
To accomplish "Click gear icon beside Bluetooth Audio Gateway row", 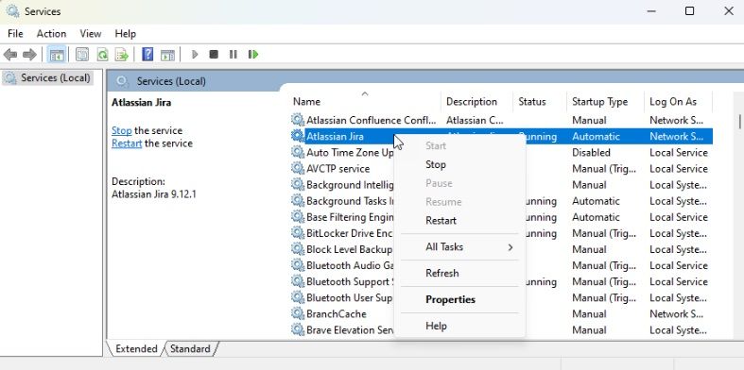I will point(298,265).
